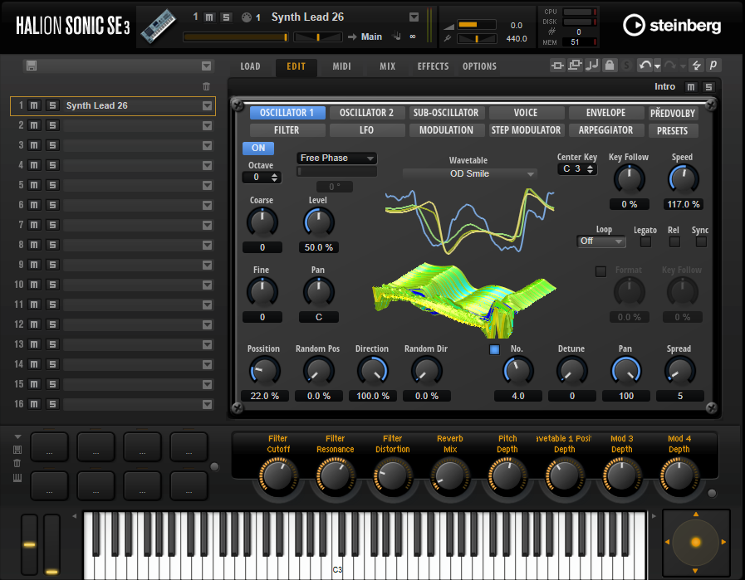The width and height of the screenshot is (745, 580).
Task: Open slot 1 program dropdown arrow
Action: click(207, 106)
